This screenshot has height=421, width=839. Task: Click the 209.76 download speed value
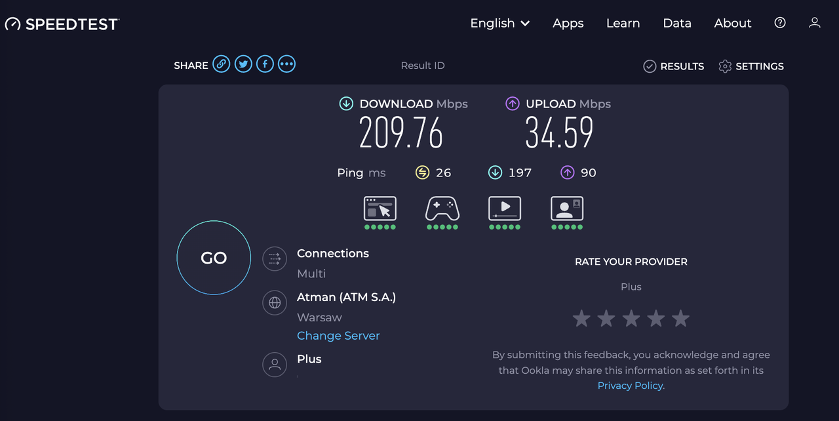tap(401, 133)
